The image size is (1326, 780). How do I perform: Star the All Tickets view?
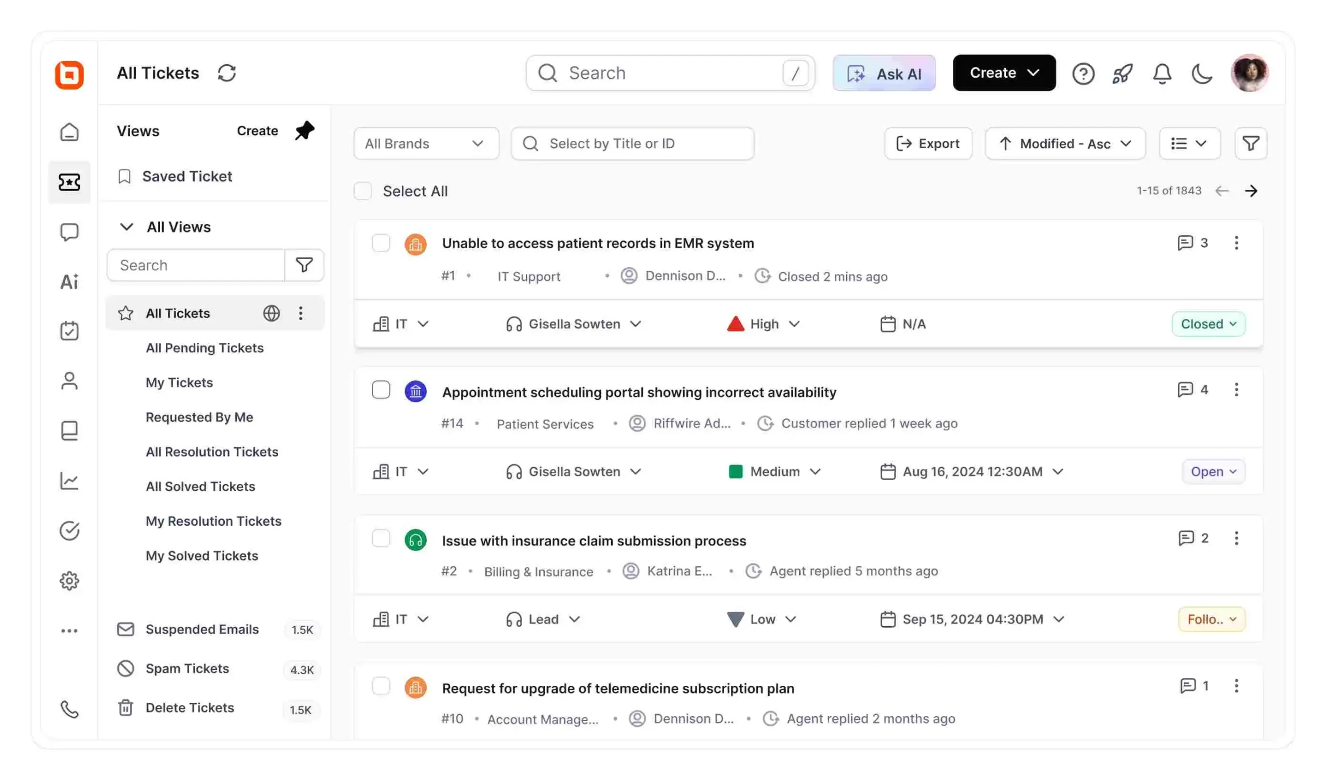pyautogui.click(x=125, y=313)
